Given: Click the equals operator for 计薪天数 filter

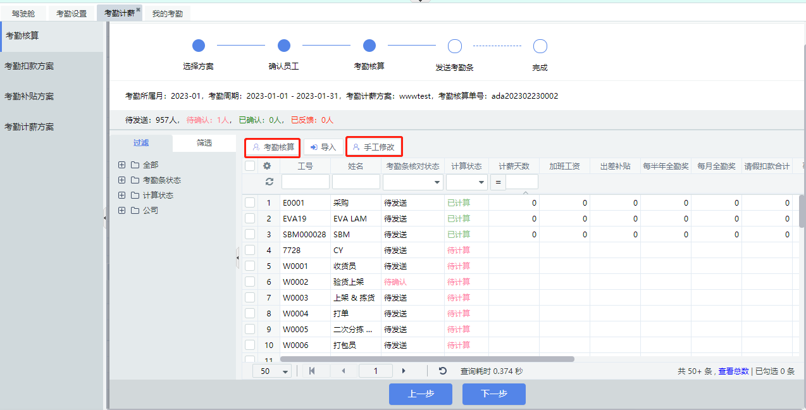Looking at the screenshot, I should 498,182.
